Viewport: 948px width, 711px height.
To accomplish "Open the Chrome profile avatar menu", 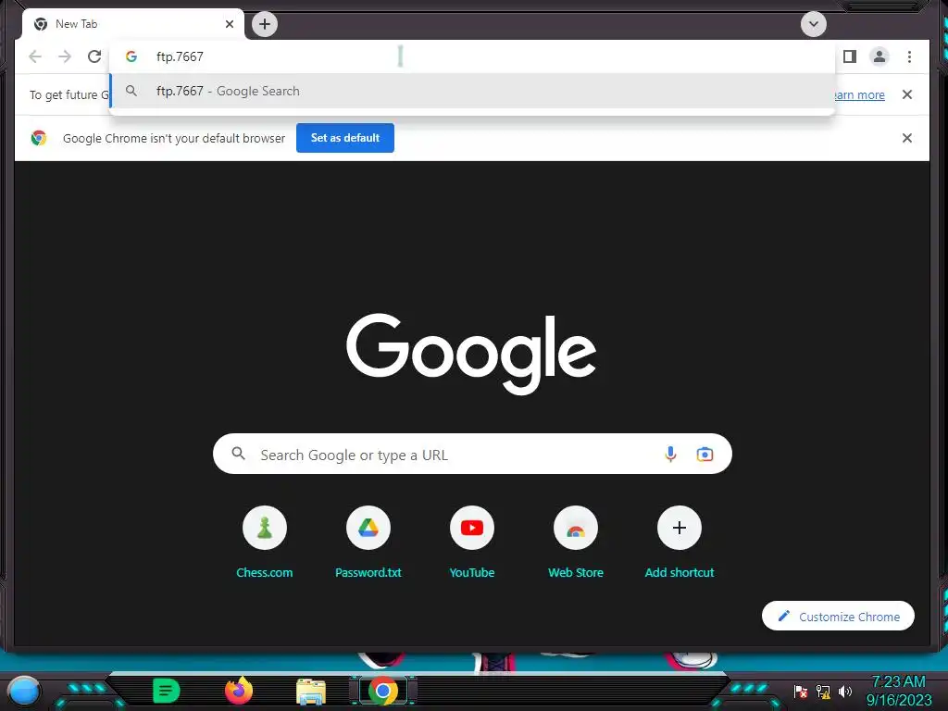I will tap(879, 56).
